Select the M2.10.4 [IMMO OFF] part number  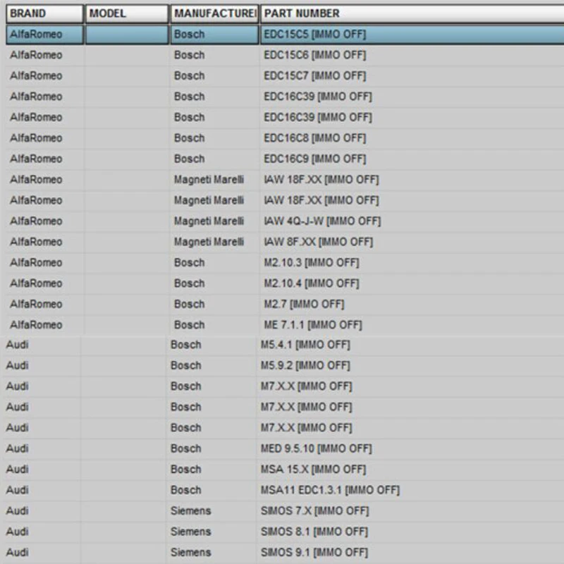[x=312, y=283]
